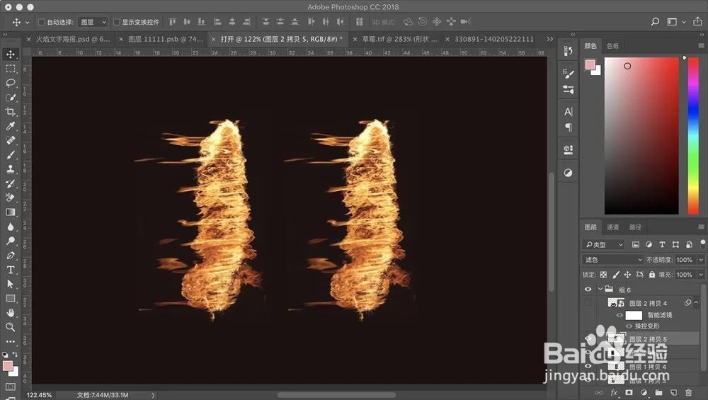Select the Eraser tool
The height and width of the screenshot is (400, 708).
pyautogui.click(x=11, y=198)
